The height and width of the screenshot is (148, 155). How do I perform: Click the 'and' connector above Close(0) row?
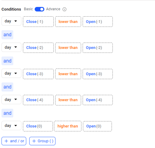tap(7, 113)
